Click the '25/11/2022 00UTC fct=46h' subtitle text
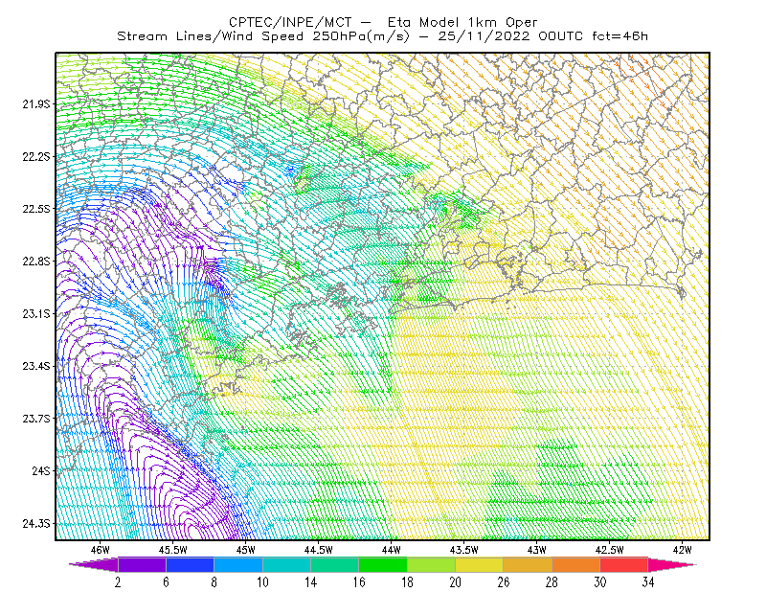 (543, 36)
